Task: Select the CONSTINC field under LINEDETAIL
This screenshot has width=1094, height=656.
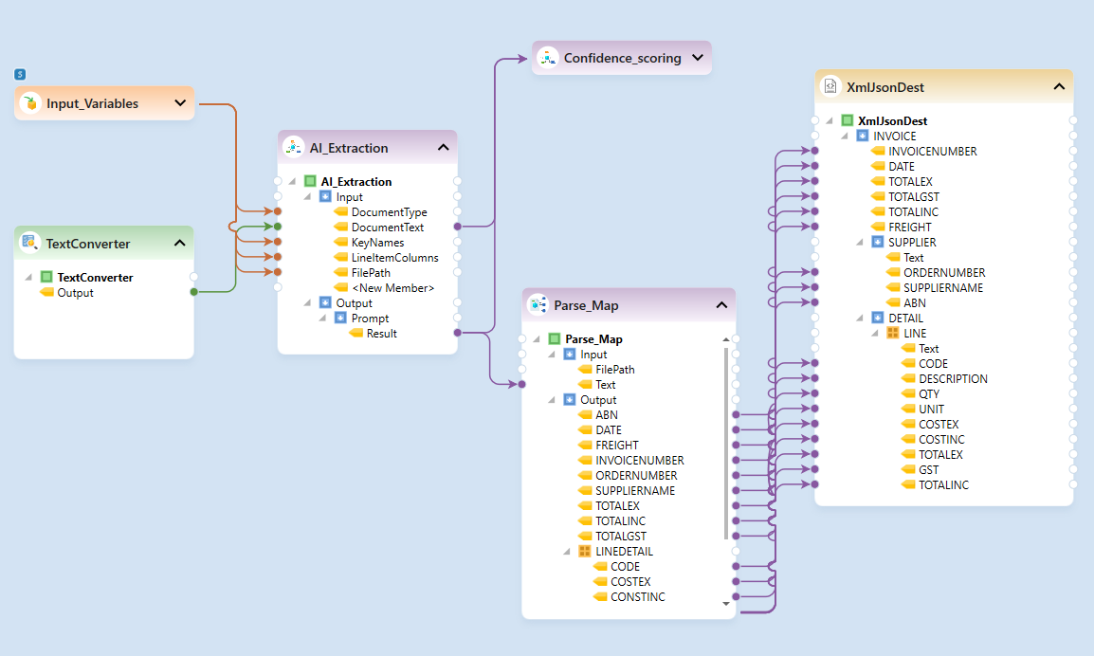Action: pyautogui.click(x=638, y=596)
